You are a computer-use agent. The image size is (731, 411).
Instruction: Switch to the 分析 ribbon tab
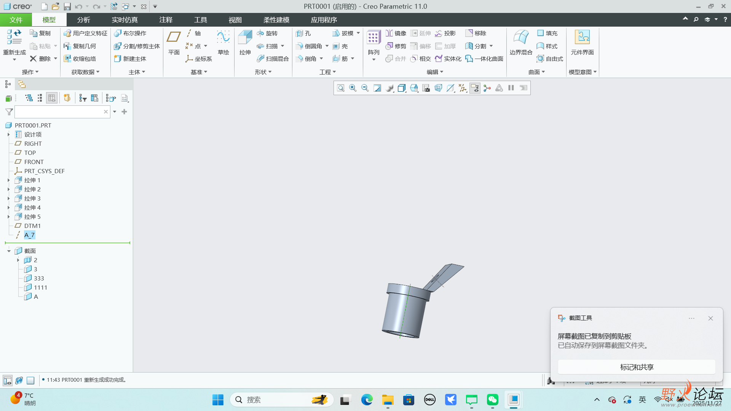tap(83, 20)
